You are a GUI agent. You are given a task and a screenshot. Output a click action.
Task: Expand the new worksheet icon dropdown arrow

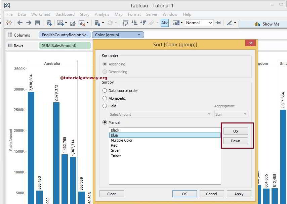[66, 23]
